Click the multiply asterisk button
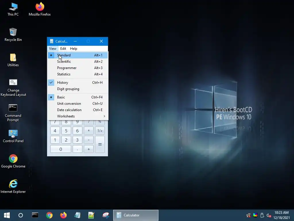The width and height of the screenshot is (294, 221). 89,131
